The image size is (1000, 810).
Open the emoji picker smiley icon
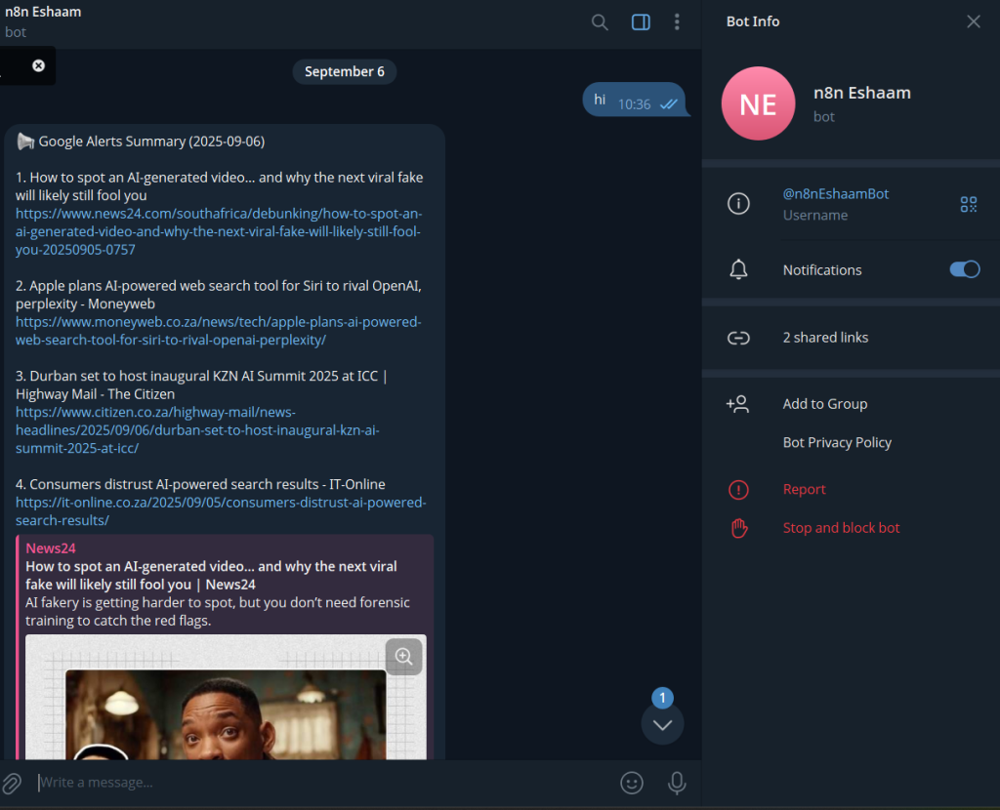point(632,783)
